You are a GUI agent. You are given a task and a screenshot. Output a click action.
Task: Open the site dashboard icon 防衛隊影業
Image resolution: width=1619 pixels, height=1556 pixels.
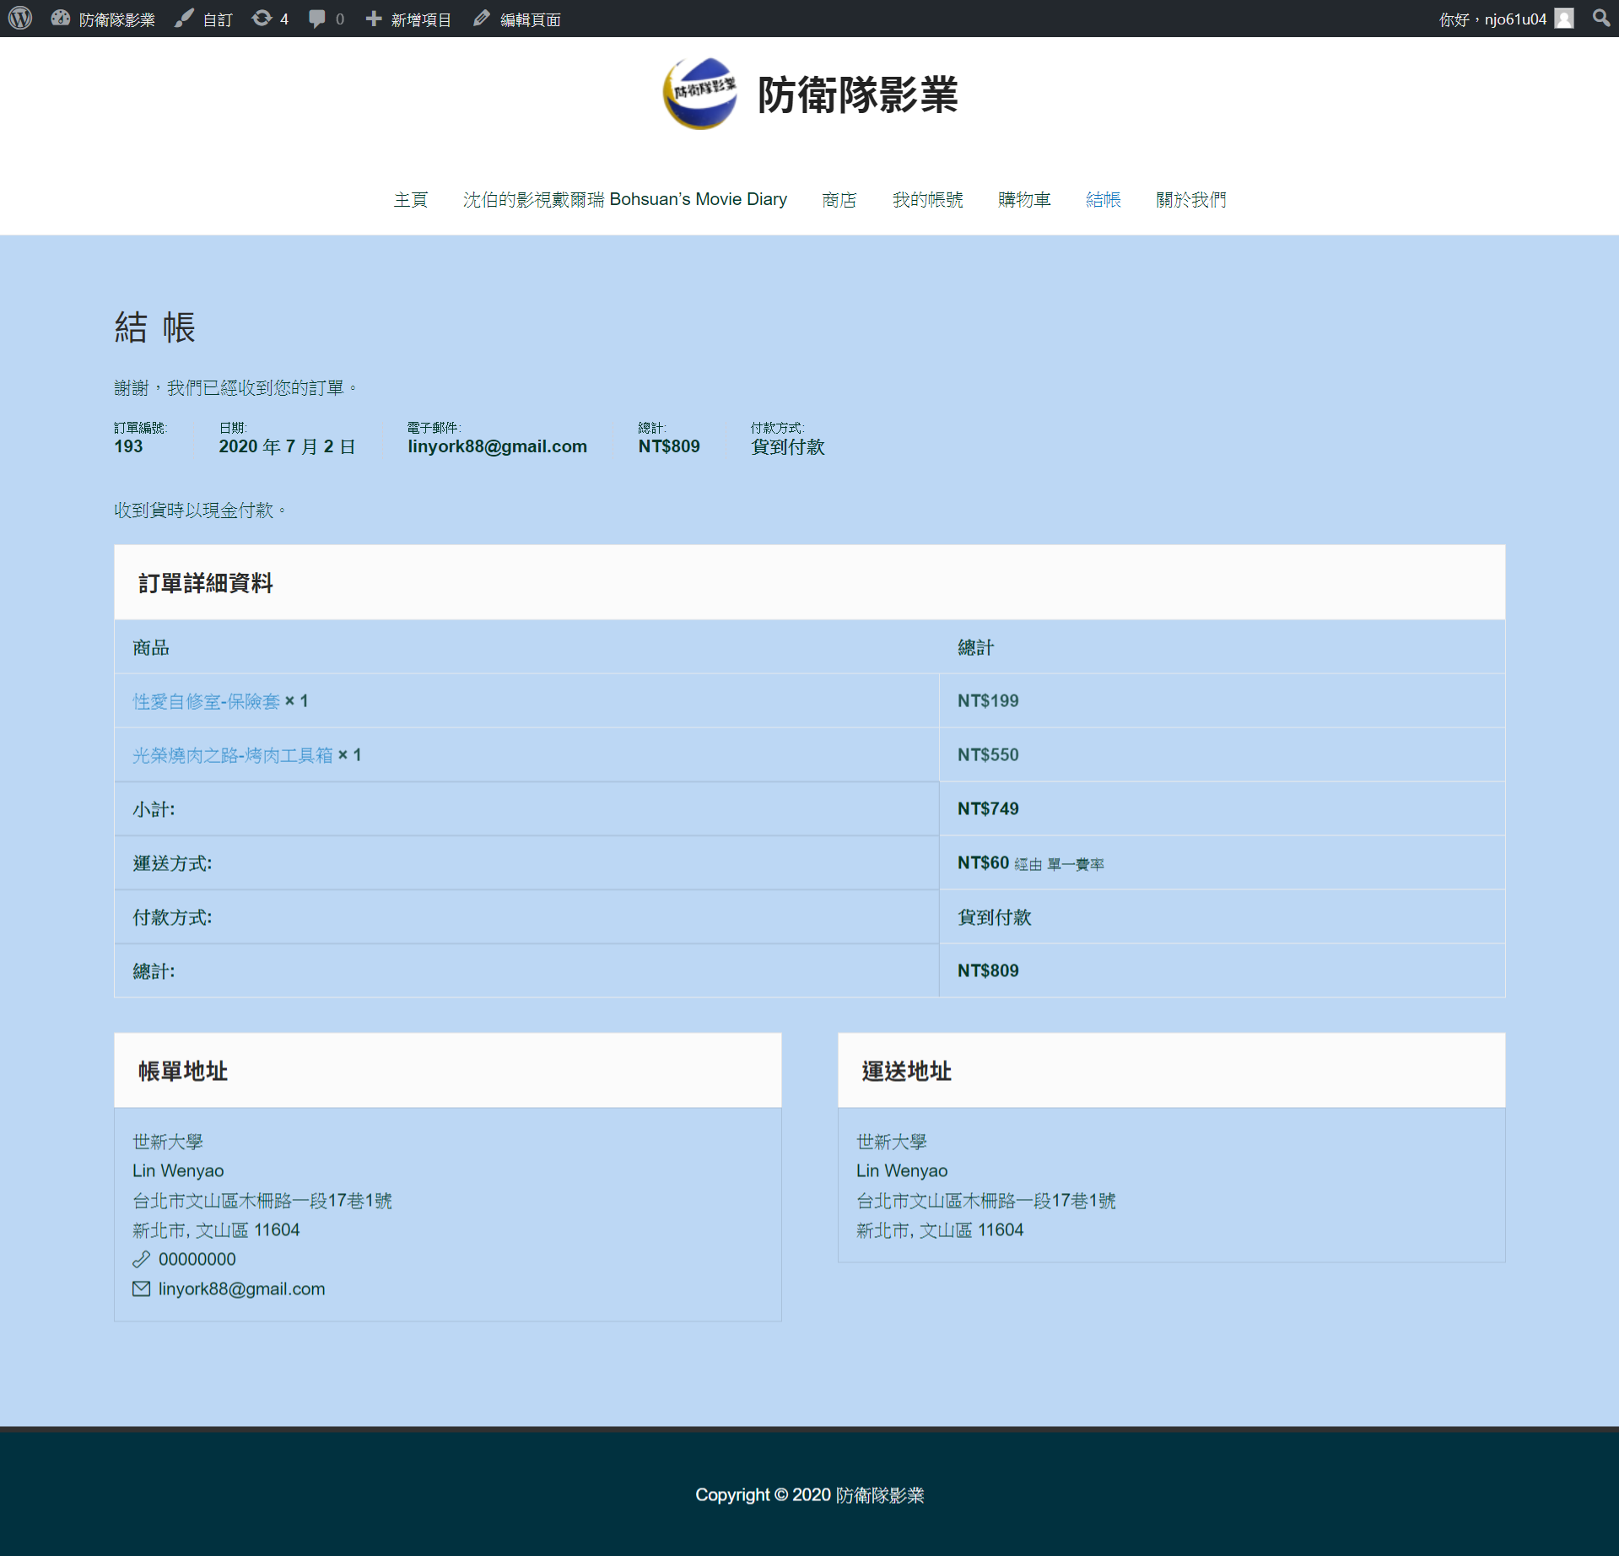click(61, 19)
